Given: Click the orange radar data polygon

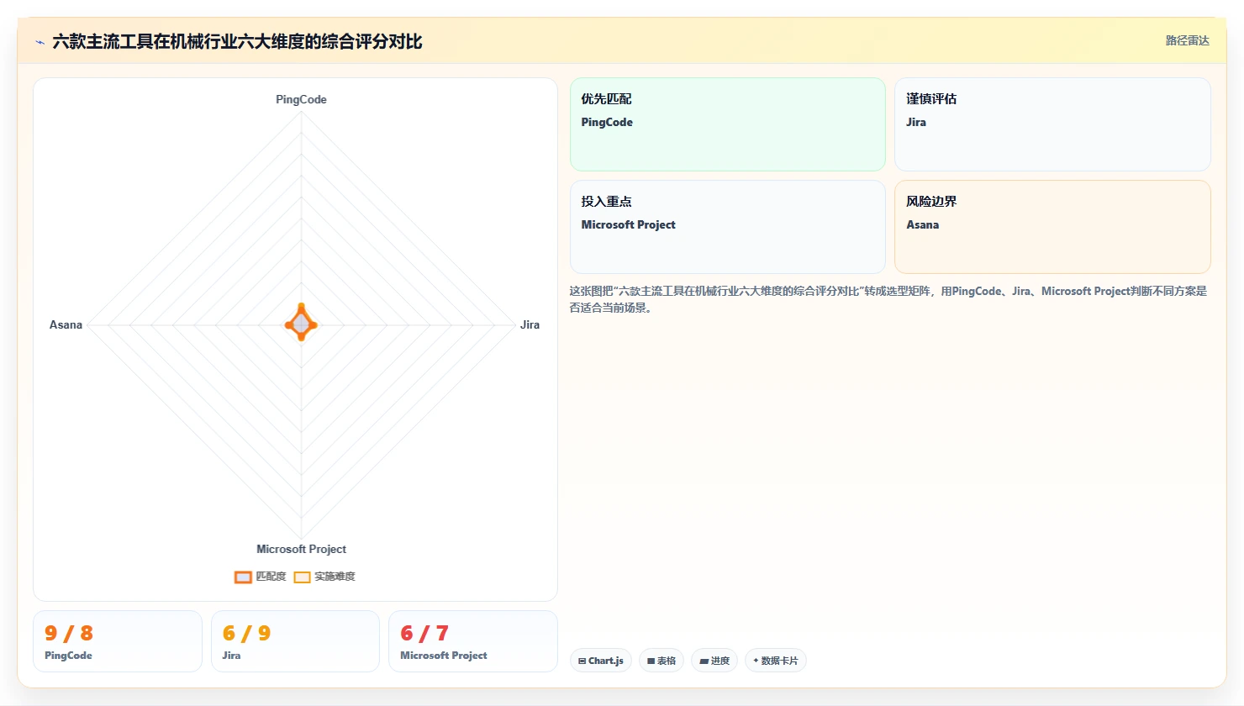Looking at the screenshot, I should click(301, 324).
